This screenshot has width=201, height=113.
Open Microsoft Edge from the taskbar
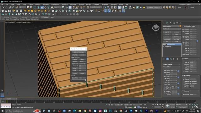pyautogui.click(x=75, y=111)
